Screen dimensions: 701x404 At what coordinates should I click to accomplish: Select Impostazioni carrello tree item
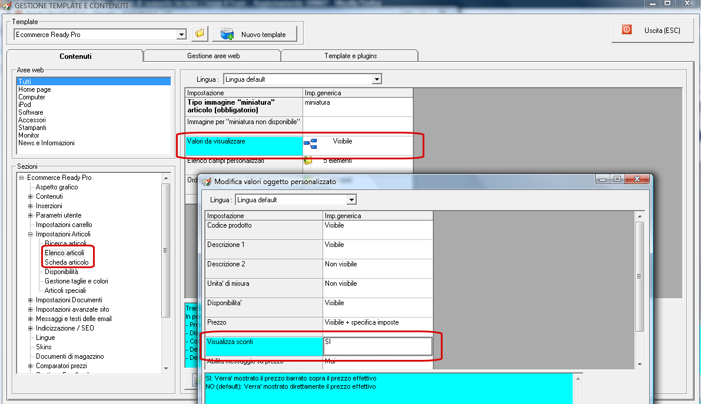(64, 224)
